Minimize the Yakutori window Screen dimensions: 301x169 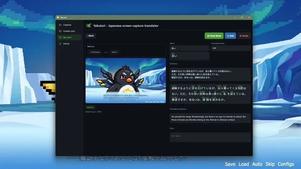click(x=235, y=17)
